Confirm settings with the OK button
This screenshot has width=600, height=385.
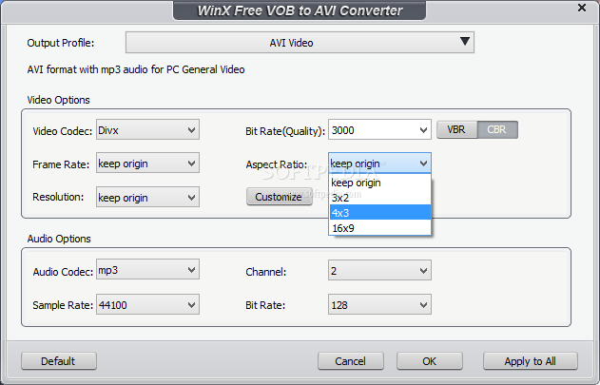[x=430, y=361]
